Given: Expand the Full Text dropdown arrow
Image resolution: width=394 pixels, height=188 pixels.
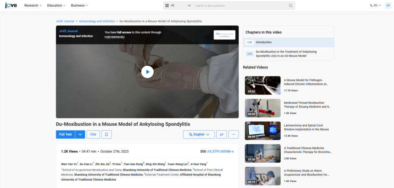Looking at the screenshot, I should (80, 134).
